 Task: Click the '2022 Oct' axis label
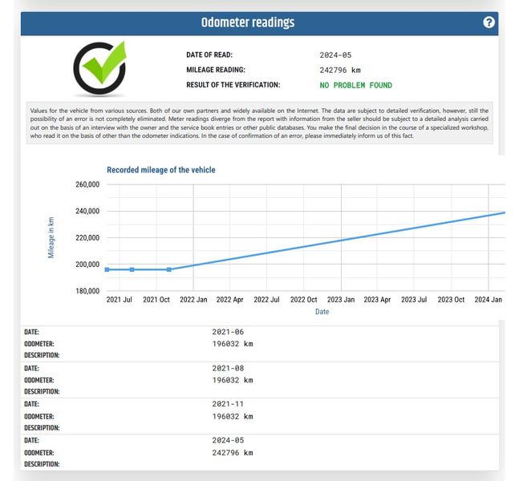click(303, 300)
